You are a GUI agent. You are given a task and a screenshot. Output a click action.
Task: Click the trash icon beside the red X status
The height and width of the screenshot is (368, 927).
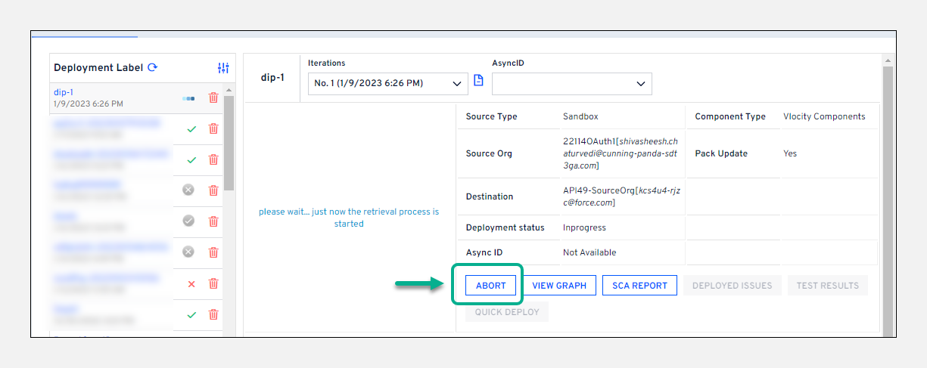(x=213, y=283)
